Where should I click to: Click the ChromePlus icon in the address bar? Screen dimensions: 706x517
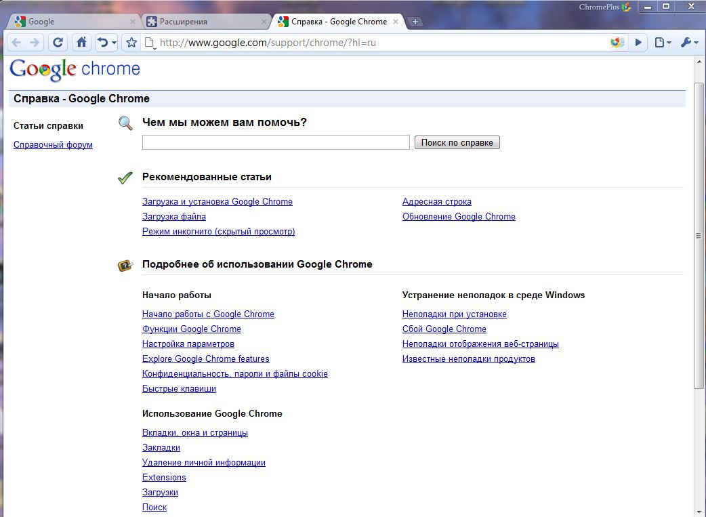617,43
